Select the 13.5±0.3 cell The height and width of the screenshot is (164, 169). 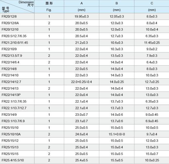[x=117, y=56]
